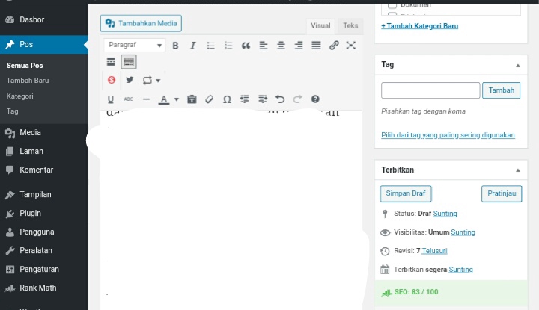539x310 pixels.
Task: Redo the last edit
Action: [x=298, y=99]
